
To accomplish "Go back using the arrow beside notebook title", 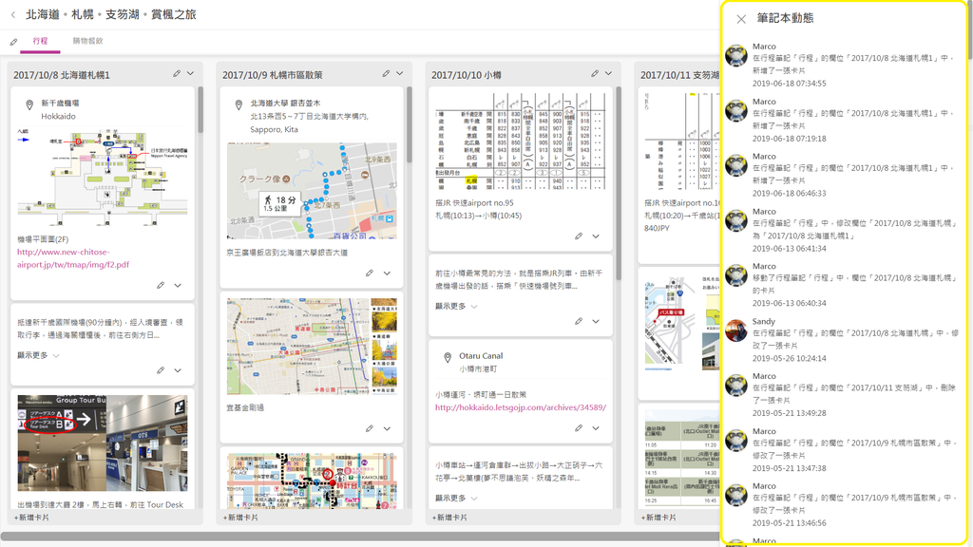I will click(x=13, y=14).
